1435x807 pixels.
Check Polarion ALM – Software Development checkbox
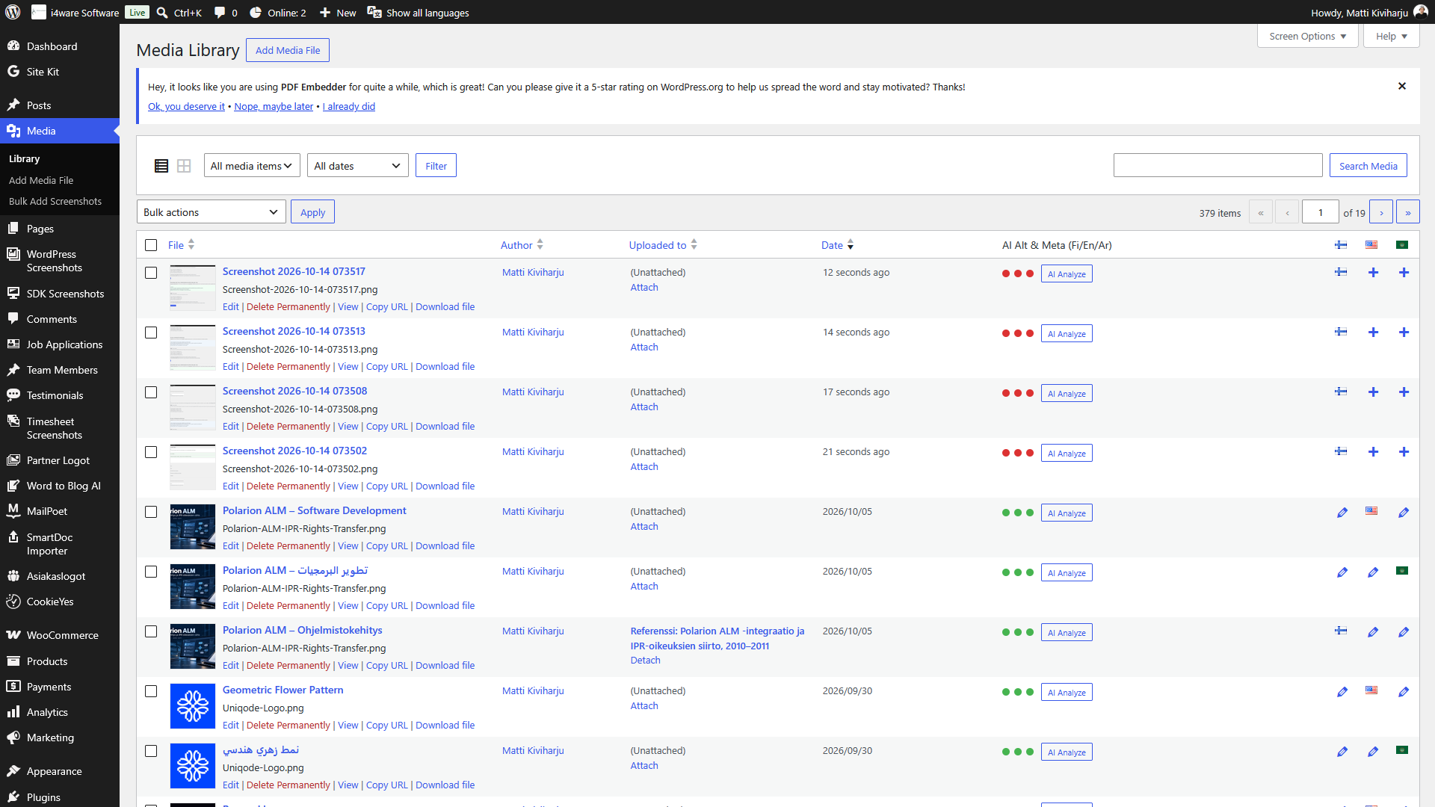(151, 512)
